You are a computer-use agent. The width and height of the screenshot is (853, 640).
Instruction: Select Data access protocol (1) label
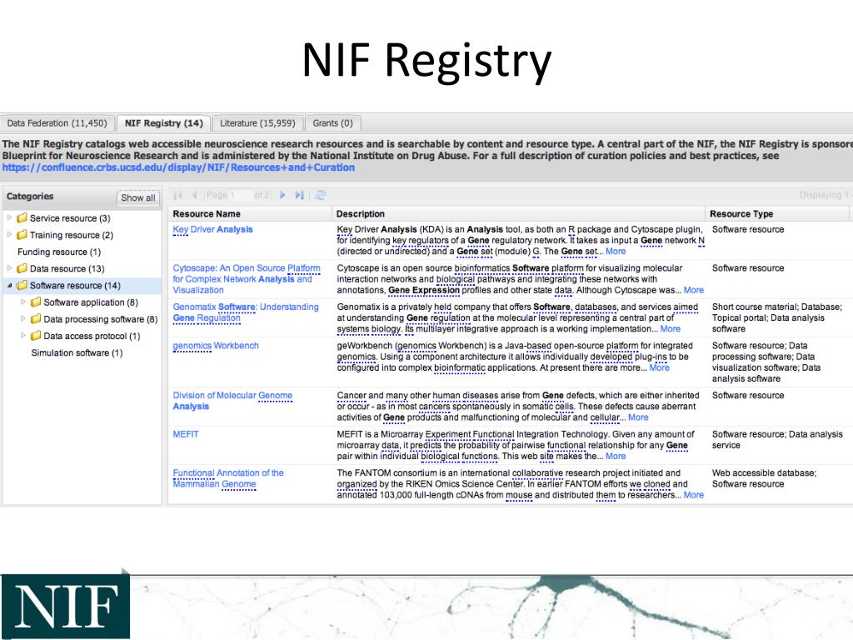click(92, 337)
